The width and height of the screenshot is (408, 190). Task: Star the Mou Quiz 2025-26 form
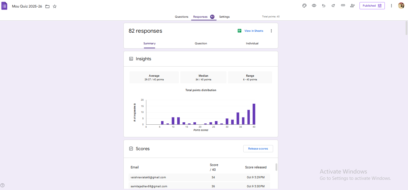click(x=55, y=6)
